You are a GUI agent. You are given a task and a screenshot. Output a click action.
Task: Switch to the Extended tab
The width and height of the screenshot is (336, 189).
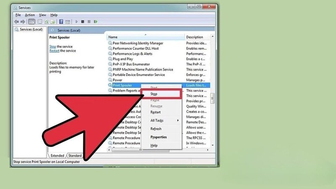[57, 155]
